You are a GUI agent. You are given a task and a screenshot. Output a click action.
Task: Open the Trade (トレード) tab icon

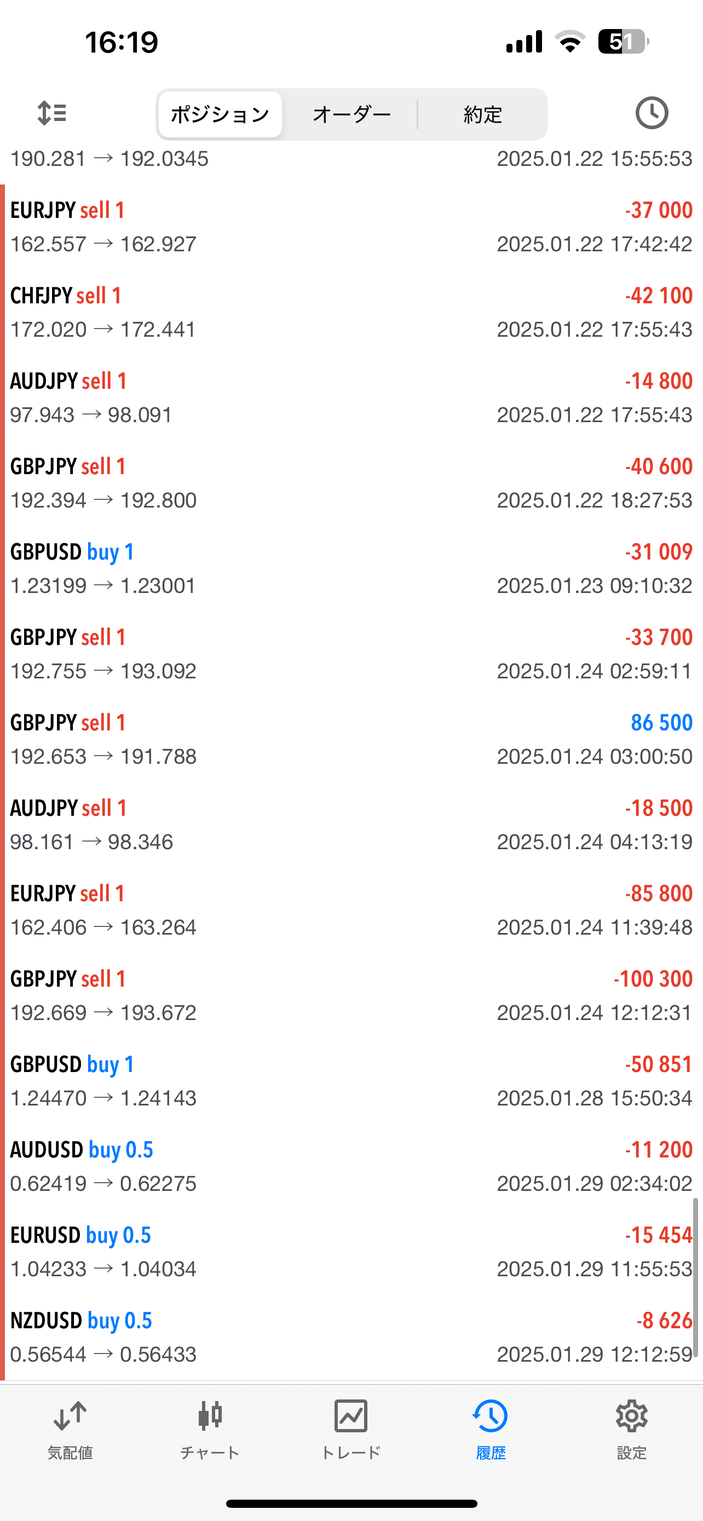coord(350,1426)
